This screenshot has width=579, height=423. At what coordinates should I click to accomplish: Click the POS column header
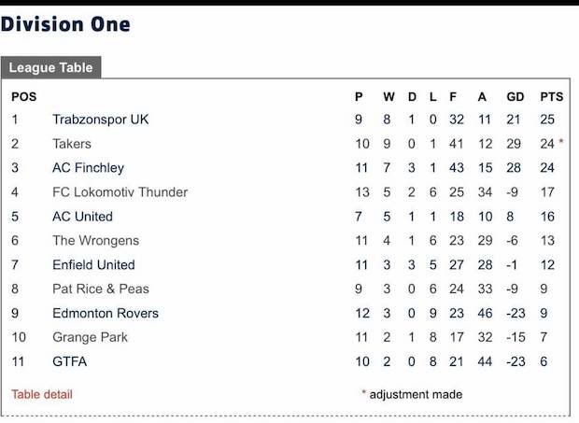(24, 97)
